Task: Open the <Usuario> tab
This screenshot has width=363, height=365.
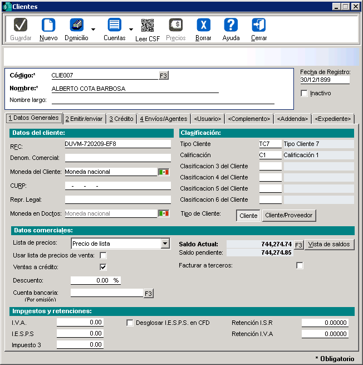Action: tap(208, 119)
